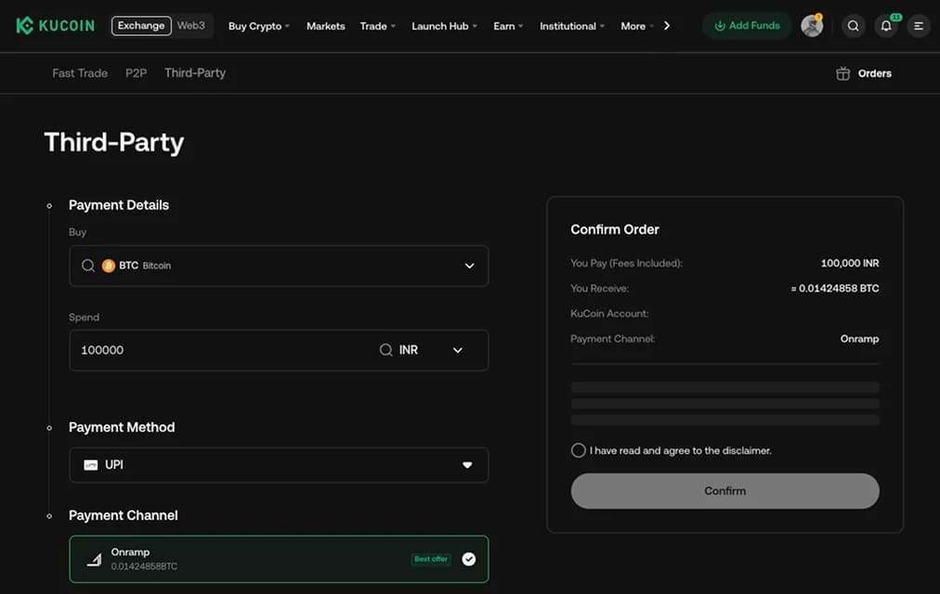Viewport: 940px width, 594px height.
Task: Click the download icon in Add Funds
Action: tap(720, 26)
